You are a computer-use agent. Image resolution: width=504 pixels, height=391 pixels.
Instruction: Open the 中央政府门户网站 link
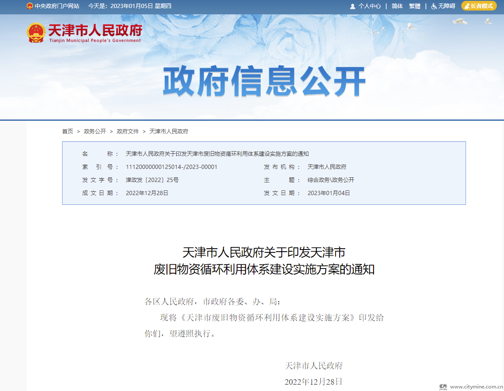click(x=57, y=6)
